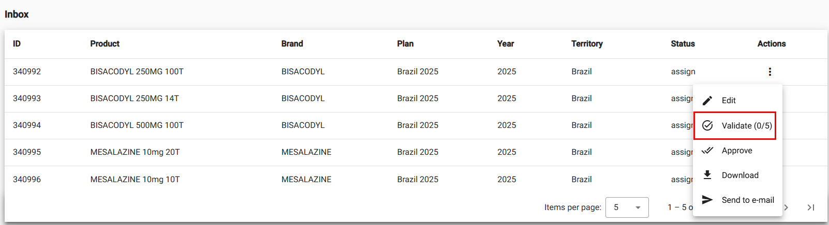Image resolution: width=829 pixels, height=225 pixels.
Task: Click the Product column header
Action: click(x=105, y=44)
